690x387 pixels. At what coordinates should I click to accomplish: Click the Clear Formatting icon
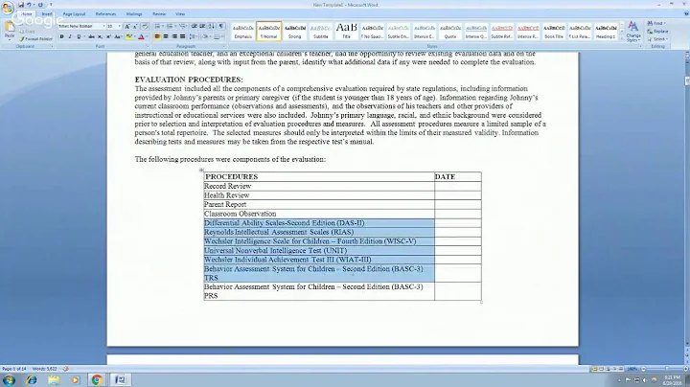(145, 27)
